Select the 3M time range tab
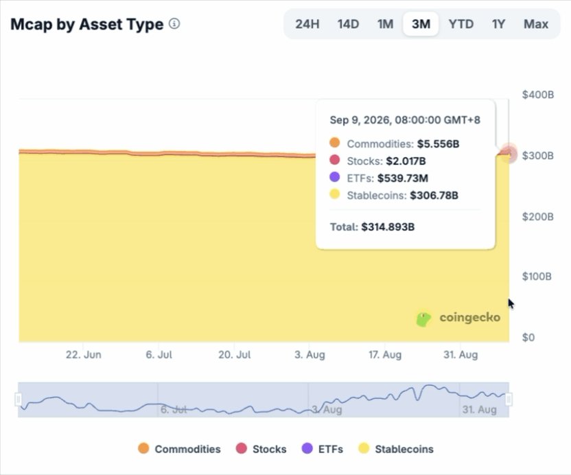 [421, 24]
